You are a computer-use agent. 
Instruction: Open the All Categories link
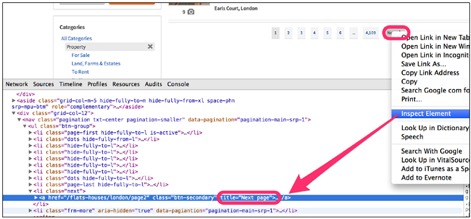pyautogui.click(x=77, y=39)
